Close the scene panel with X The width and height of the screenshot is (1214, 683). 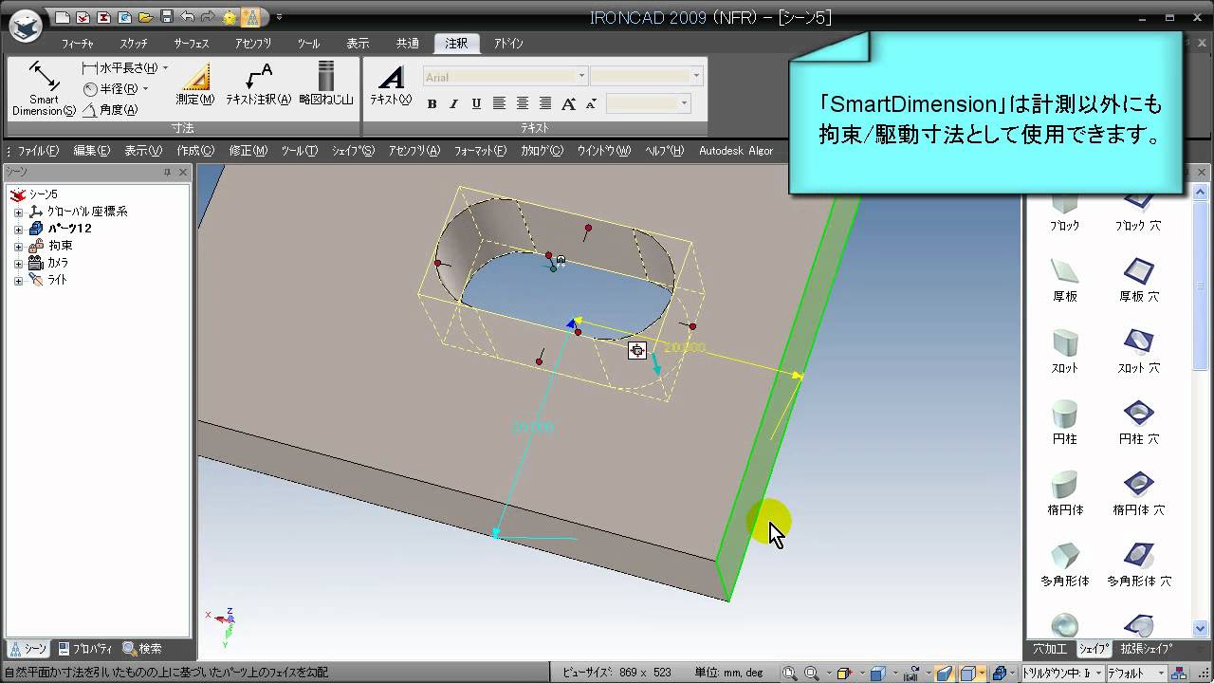tap(184, 172)
